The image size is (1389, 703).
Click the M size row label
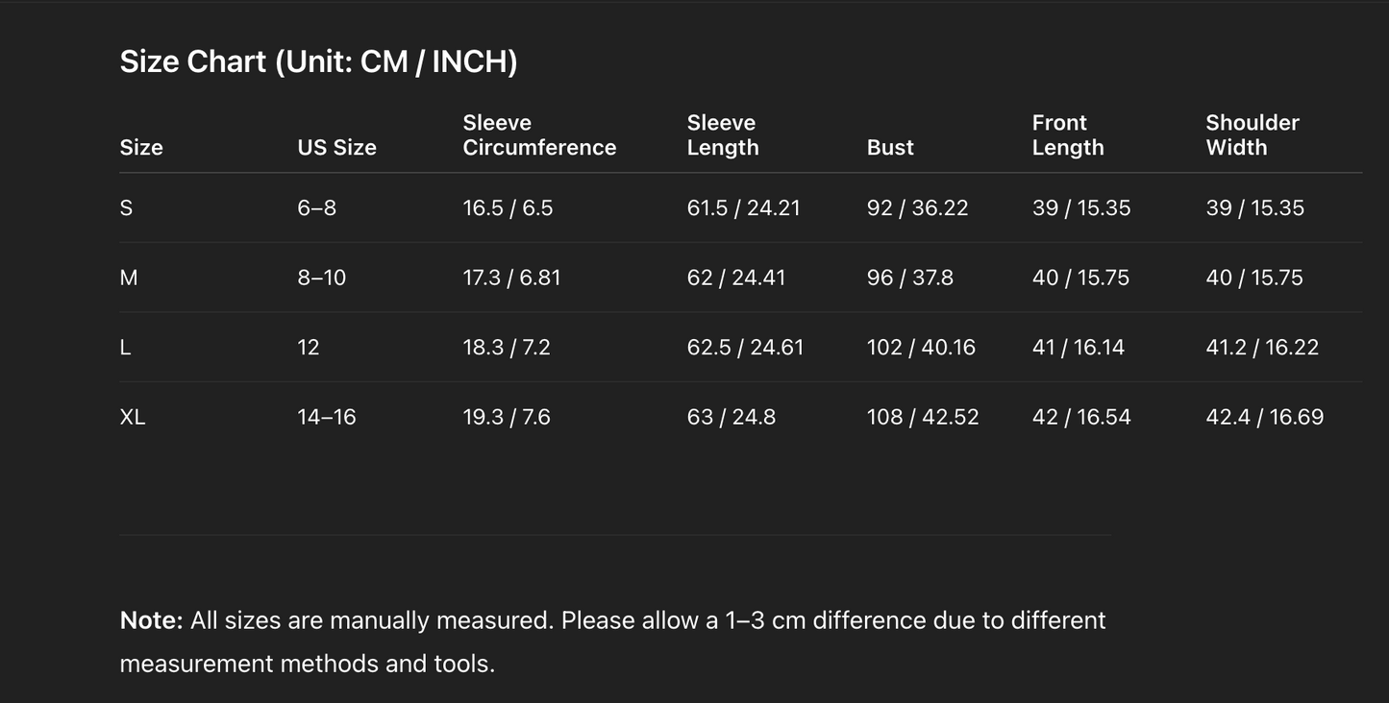click(x=129, y=278)
